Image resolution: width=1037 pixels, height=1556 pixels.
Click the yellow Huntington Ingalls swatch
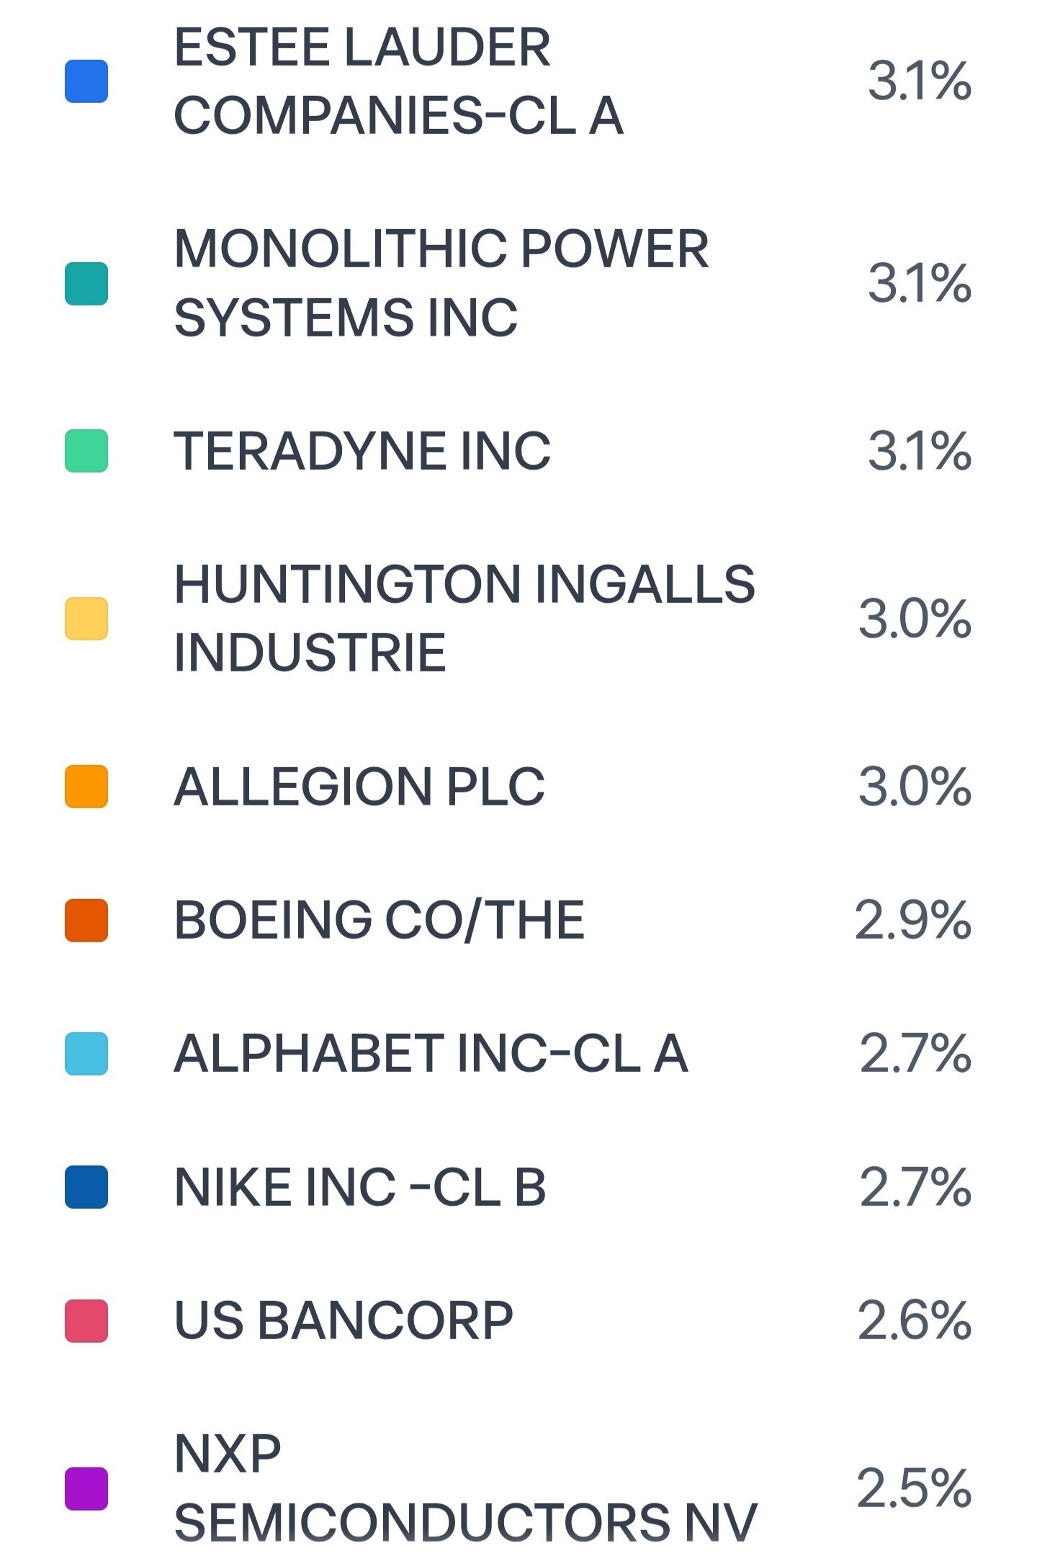click(x=86, y=619)
